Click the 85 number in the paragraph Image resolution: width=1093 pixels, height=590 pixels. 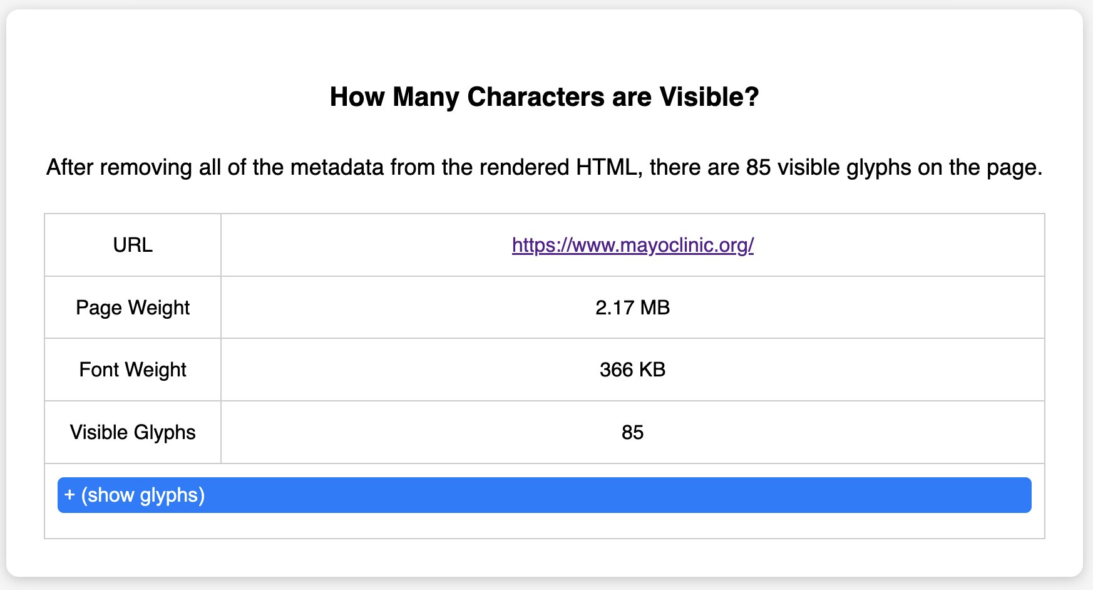point(757,167)
